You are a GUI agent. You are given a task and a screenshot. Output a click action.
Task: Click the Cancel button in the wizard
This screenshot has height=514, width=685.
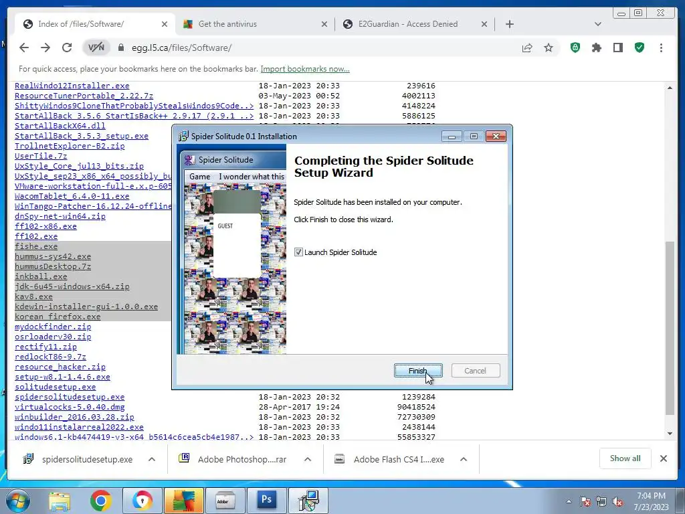[x=476, y=371]
